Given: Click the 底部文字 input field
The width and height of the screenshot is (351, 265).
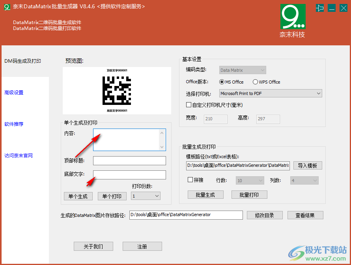Looking at the screenshot, I should 129,175.
